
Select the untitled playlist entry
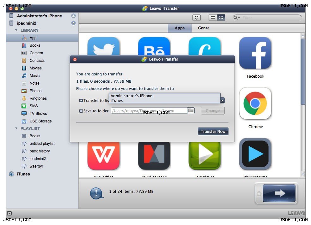tap(42, 144)
